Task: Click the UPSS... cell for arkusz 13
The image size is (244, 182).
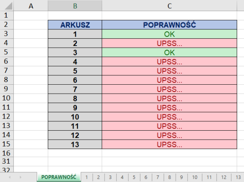Action: [169, 144]
